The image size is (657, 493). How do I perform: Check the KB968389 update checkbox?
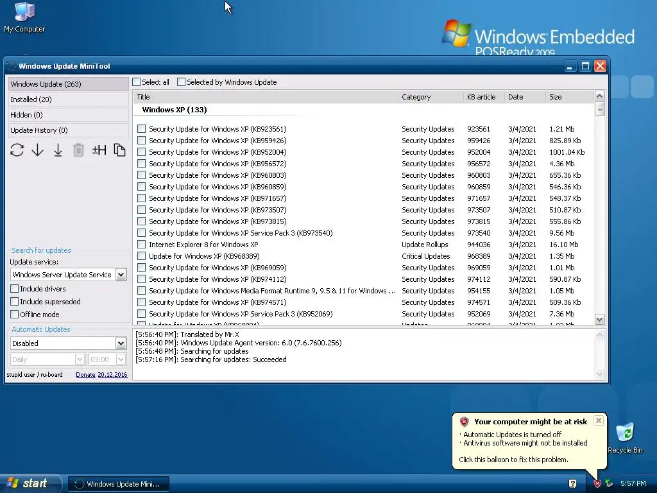[x=142, y=256]
